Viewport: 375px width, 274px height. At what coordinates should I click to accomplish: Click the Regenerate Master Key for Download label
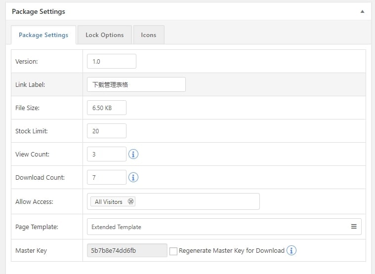231,250
